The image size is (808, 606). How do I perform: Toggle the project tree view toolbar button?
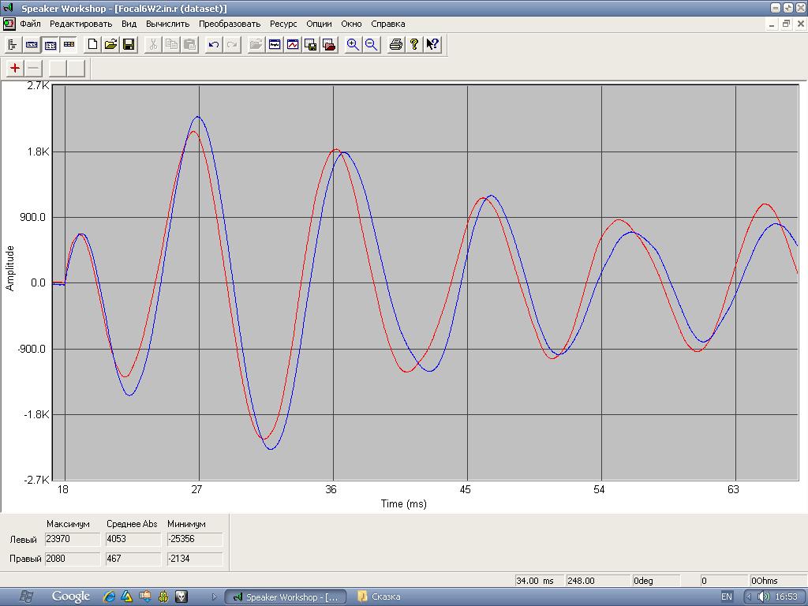(13, 44)
